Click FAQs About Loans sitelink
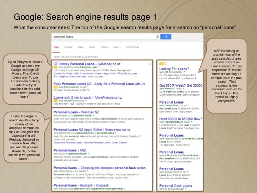This screenshot has height=193, width=257. [x=127, y=73]
